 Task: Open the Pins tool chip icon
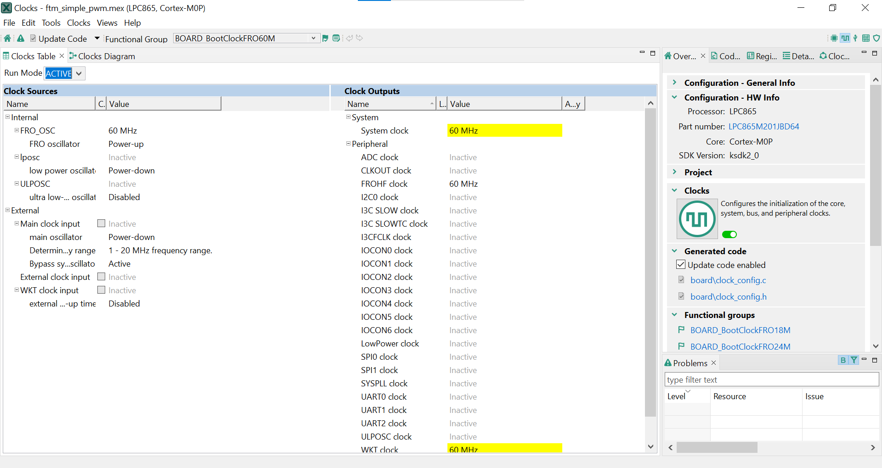834,39
